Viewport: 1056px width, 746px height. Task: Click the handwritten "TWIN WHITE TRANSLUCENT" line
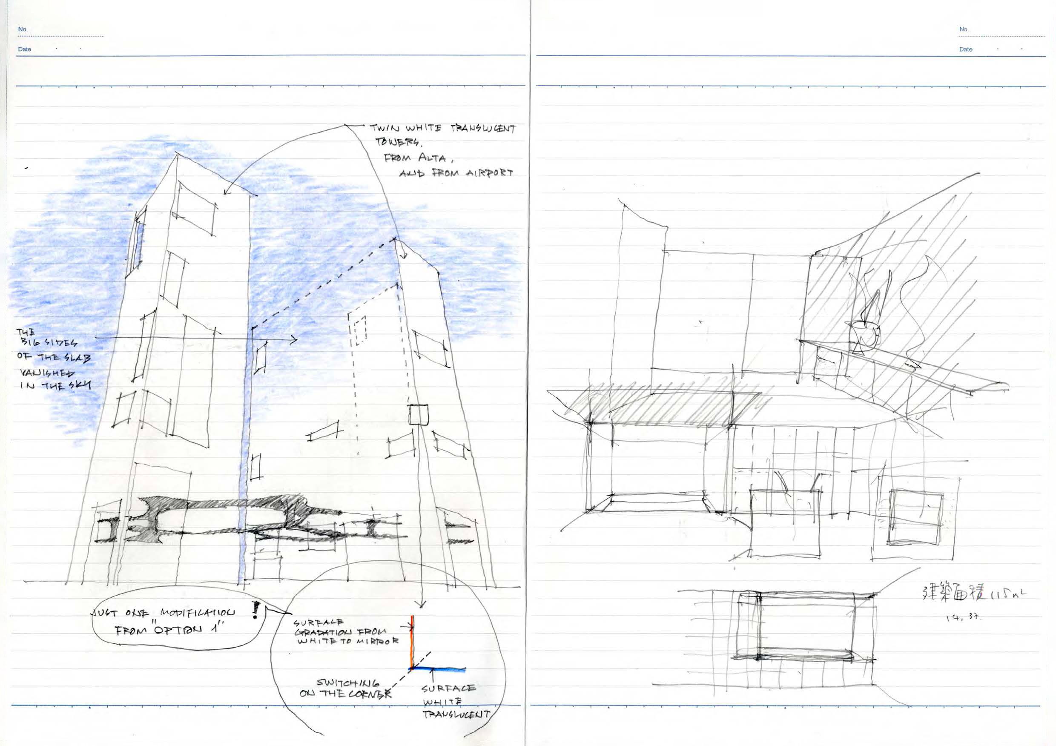[x=442, y=128]
